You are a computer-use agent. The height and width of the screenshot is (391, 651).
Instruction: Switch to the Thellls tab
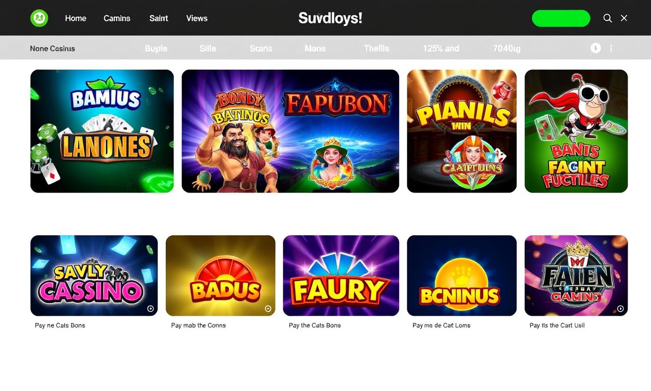click(x=376, y=48)
